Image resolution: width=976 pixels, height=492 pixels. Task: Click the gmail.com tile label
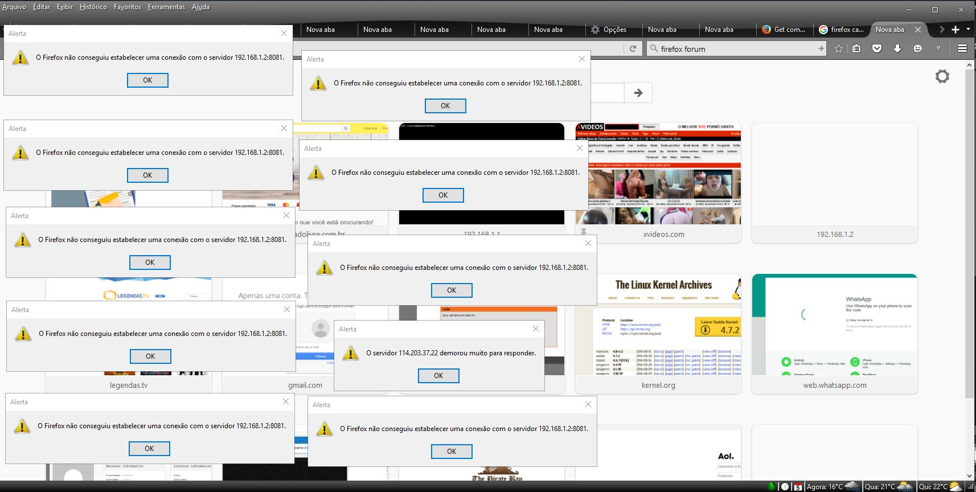pyautogui.click(x=305, y=385)
